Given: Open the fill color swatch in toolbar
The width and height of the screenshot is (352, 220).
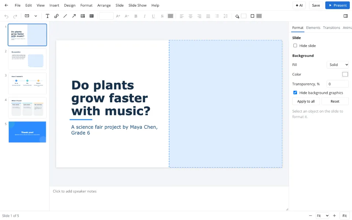Looking at the screenshot, I should 244,16.
